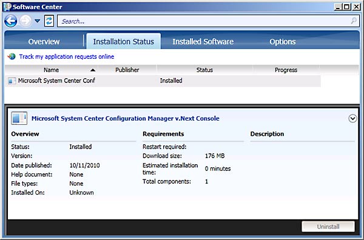Maximize the Software Center window
Image resolution: width=364 pixels, height=240 pixels.
347,7
